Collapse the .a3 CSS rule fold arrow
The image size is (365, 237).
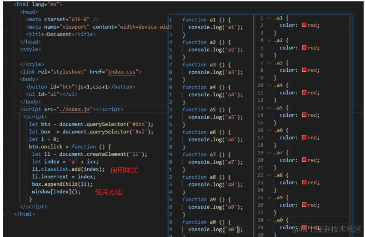(270, 63)
